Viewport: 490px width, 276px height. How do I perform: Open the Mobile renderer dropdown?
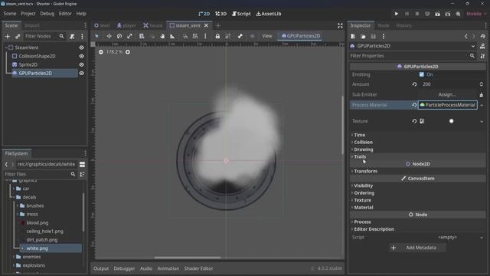476,14
